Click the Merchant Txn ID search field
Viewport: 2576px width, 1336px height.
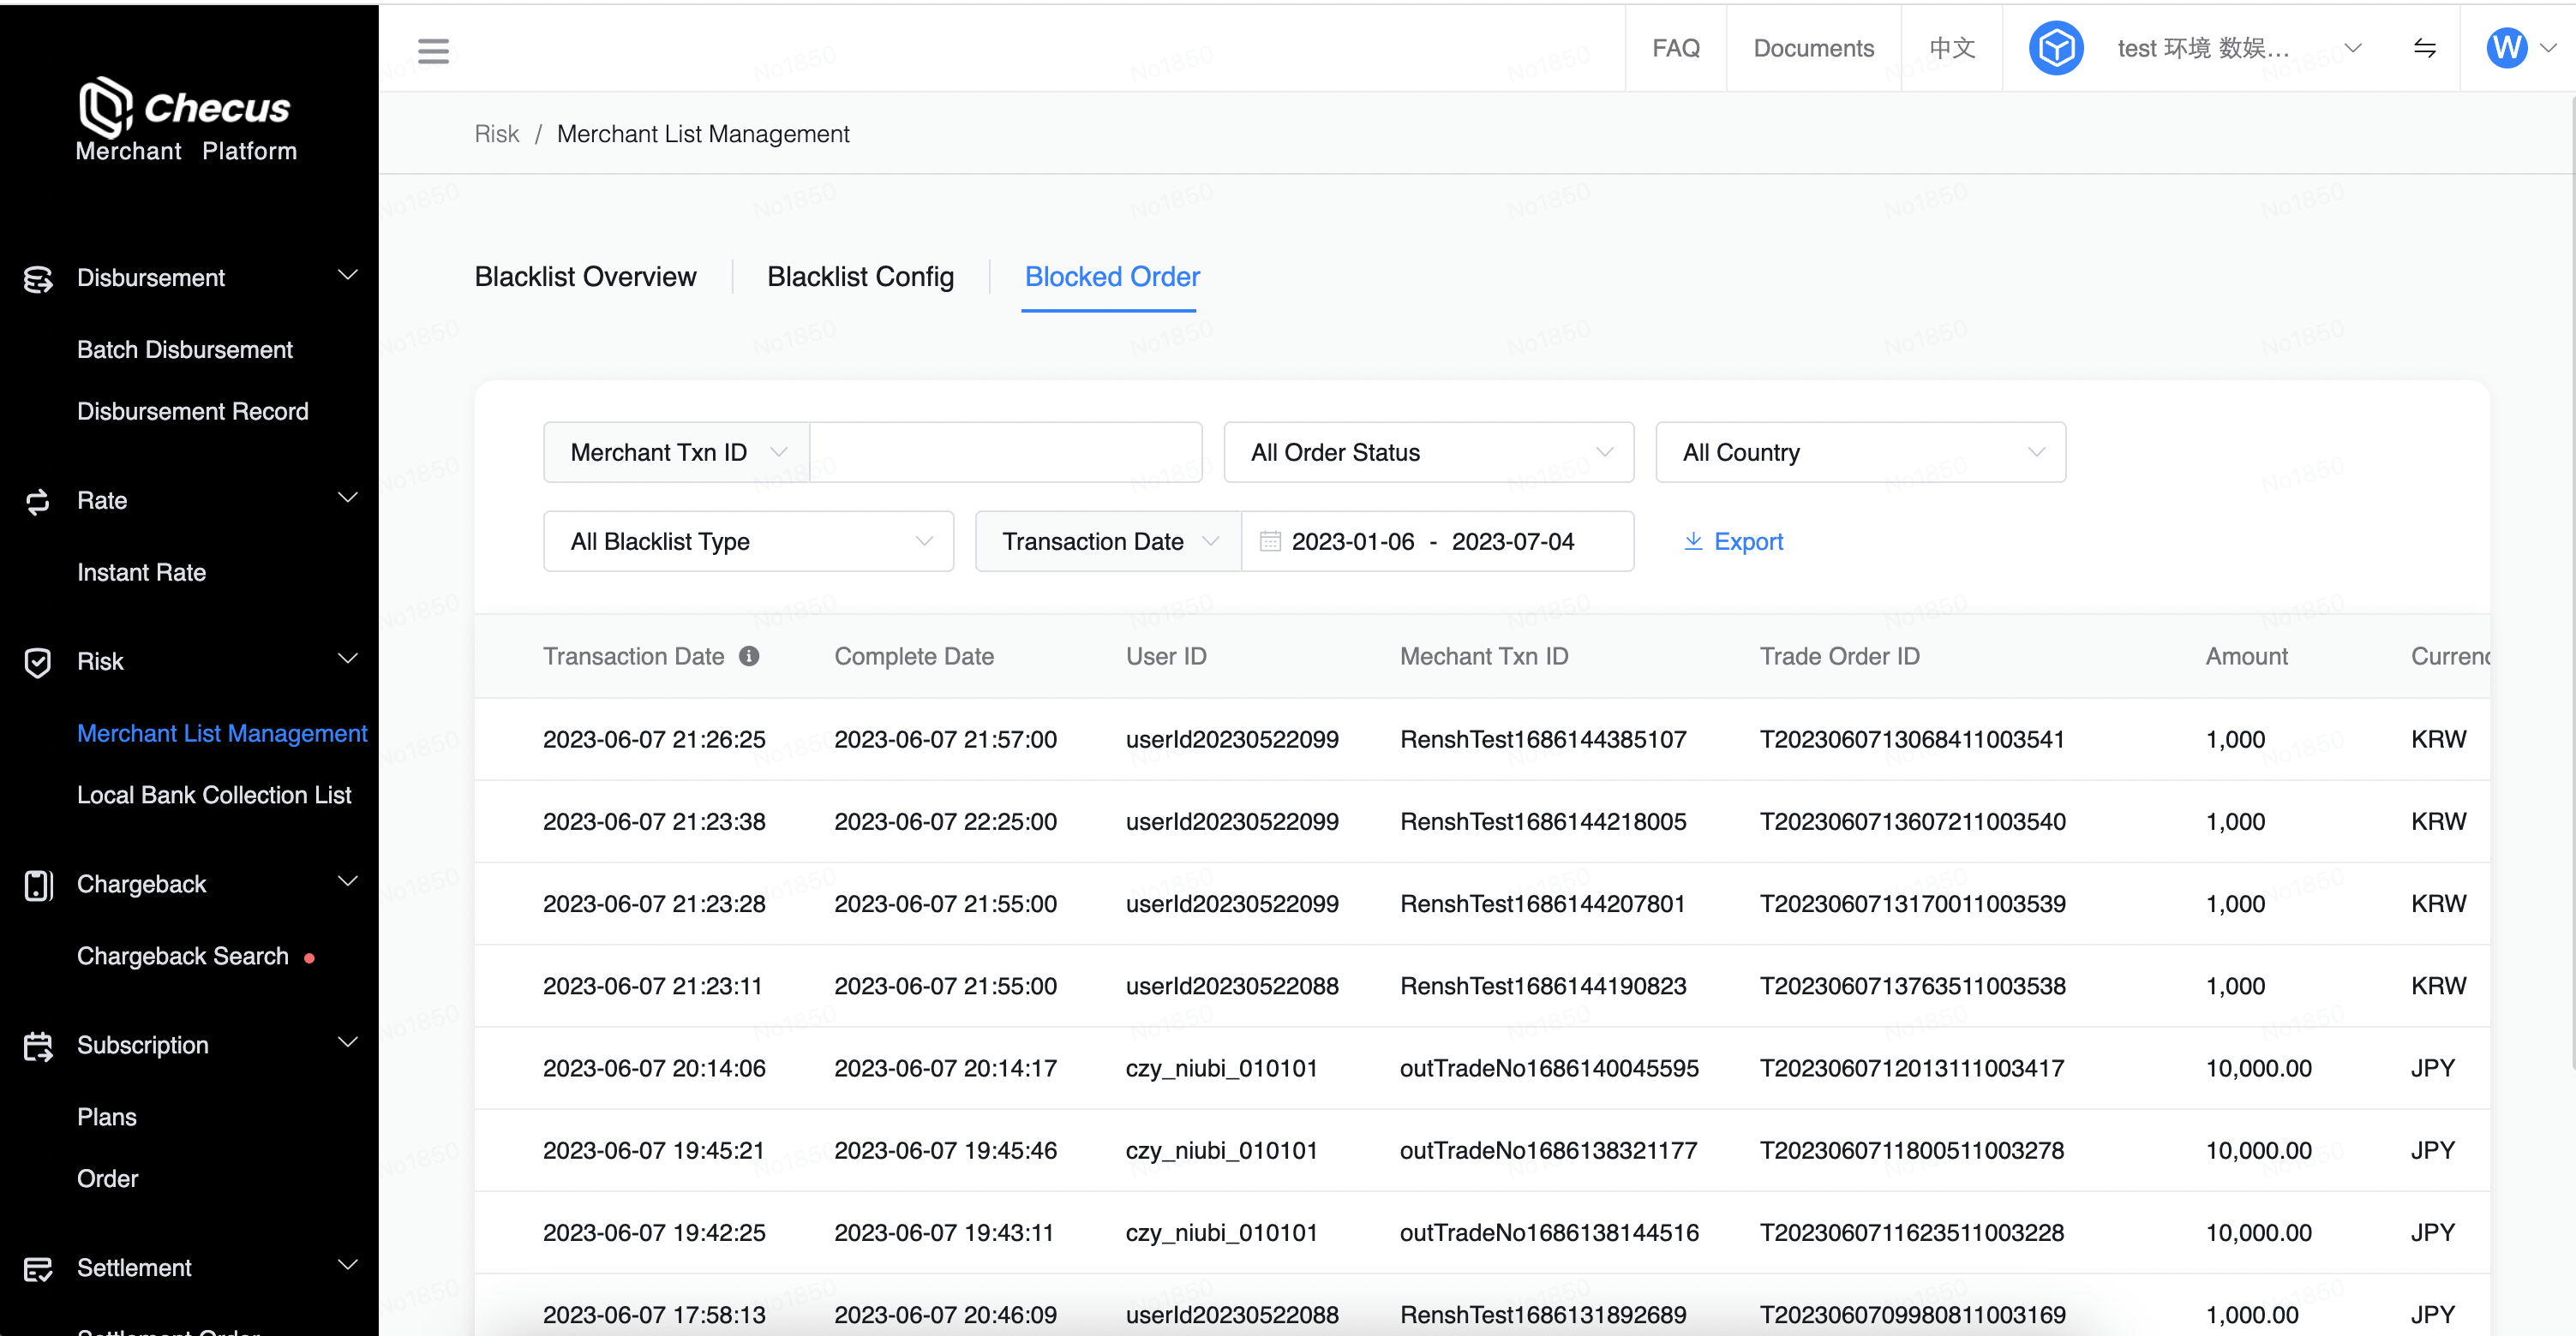tap(1005, 453)
